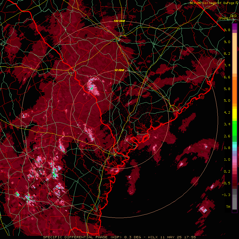
Task: Click the bright green segment of the color bar
Action: pos(234,128)
